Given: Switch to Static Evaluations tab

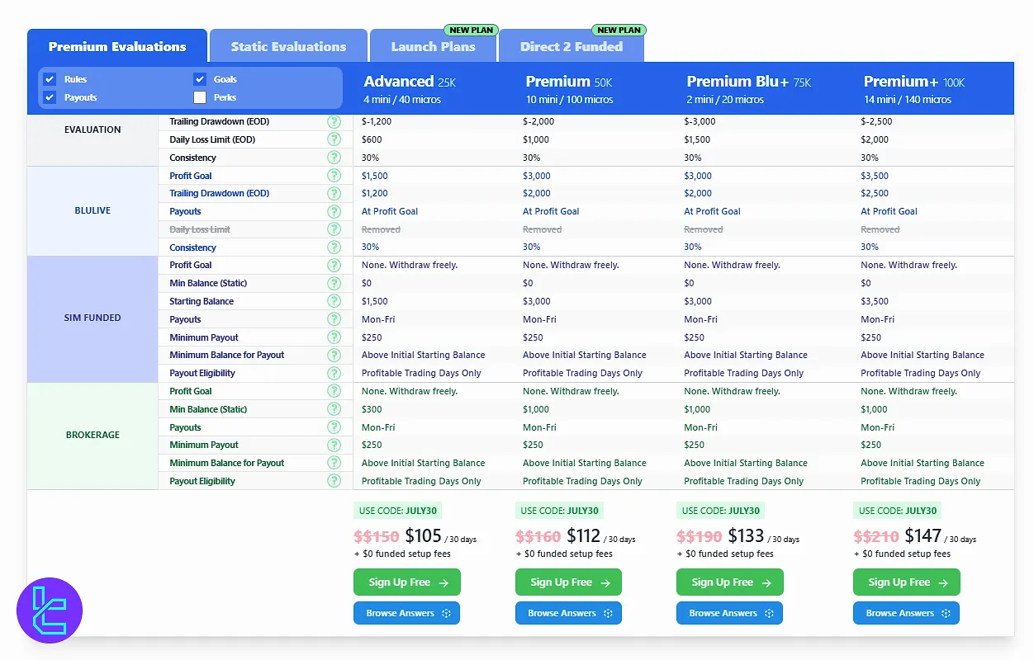Looking at the screenshot, I should (x=288, y=46).
